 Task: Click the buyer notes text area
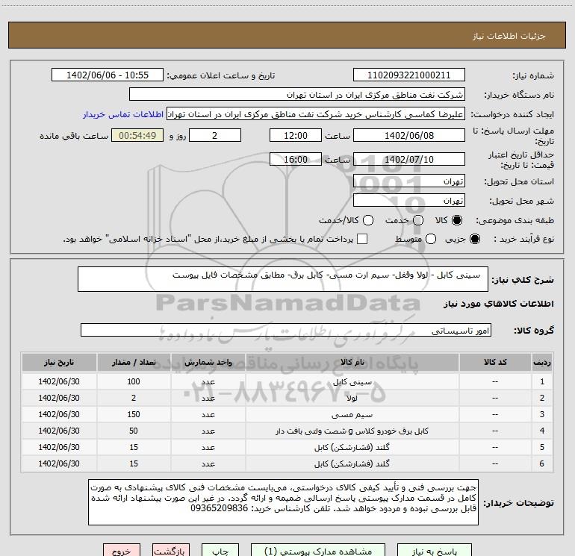pyautogui.click(x=283, y=502)
